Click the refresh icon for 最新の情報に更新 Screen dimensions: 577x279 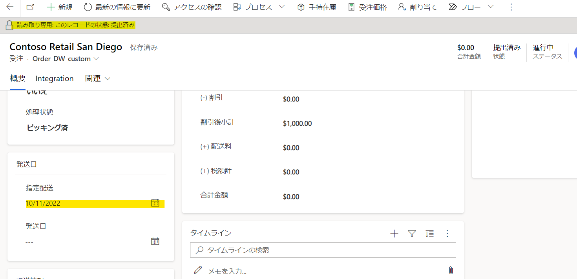[88, 7]
